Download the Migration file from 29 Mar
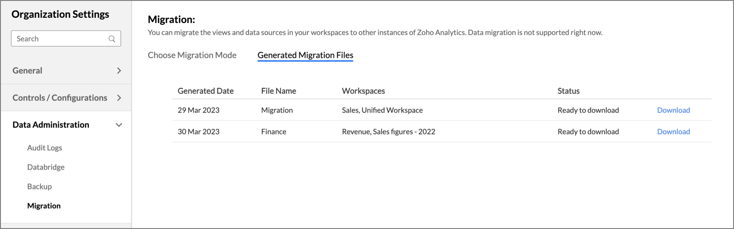 tap(673, 110)
